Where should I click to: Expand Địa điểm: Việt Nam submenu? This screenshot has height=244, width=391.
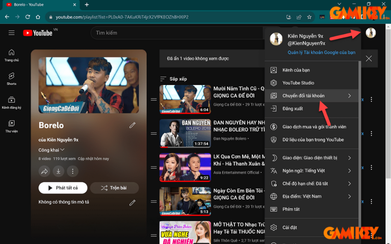click(x=311, y=197)
